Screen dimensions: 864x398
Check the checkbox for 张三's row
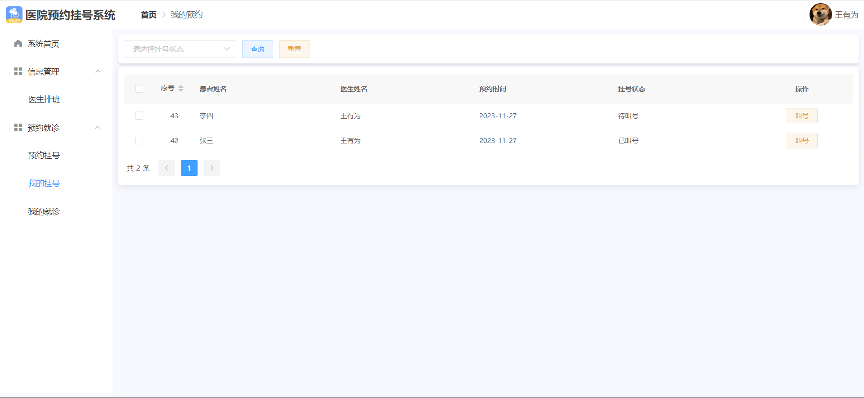coord(139,141)
